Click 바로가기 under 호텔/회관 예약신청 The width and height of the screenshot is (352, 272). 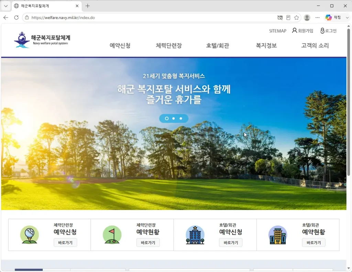[231, 242]
